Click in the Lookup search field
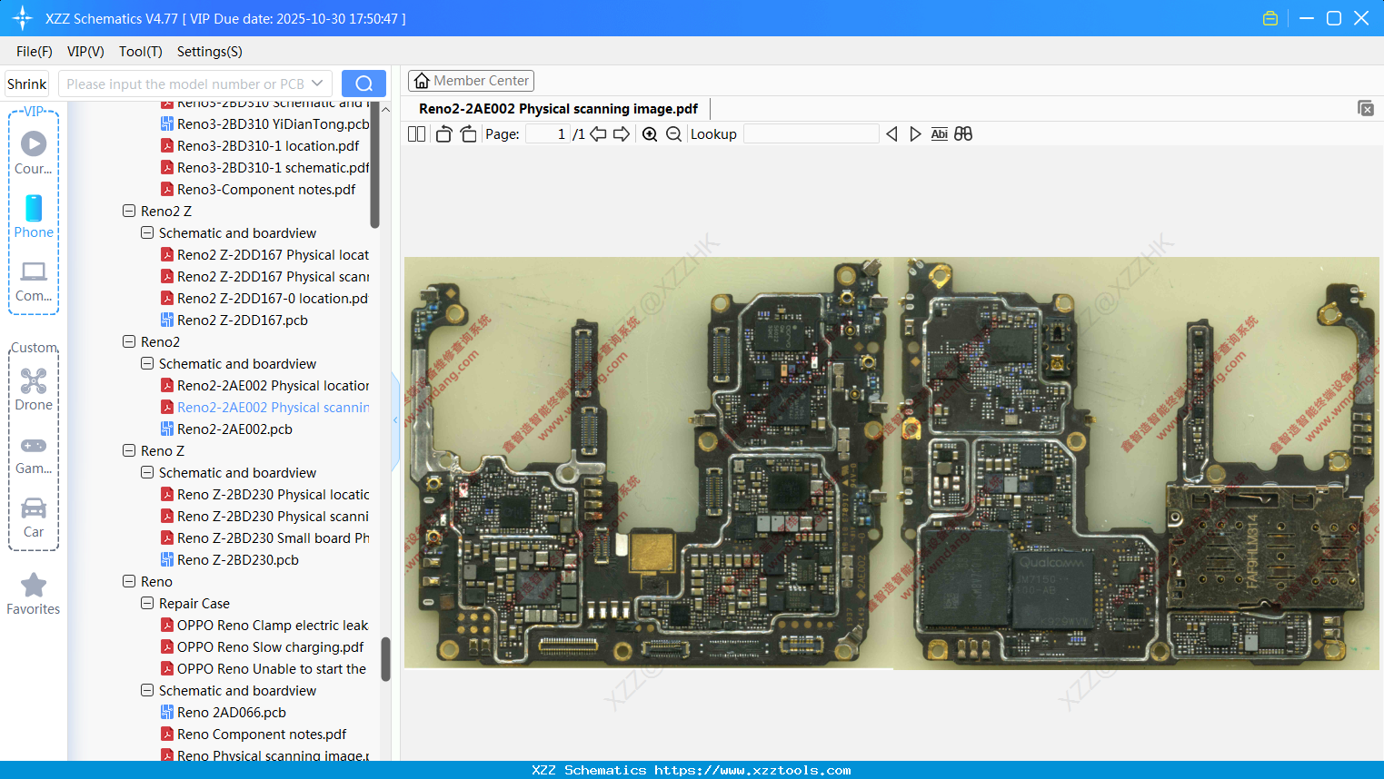The height and width of the screenshot is (779, 1384). tap(811, 134)
